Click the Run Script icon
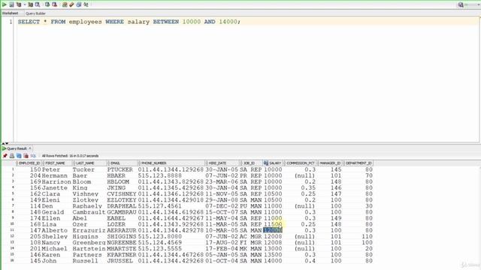 (x=11, y=4)
